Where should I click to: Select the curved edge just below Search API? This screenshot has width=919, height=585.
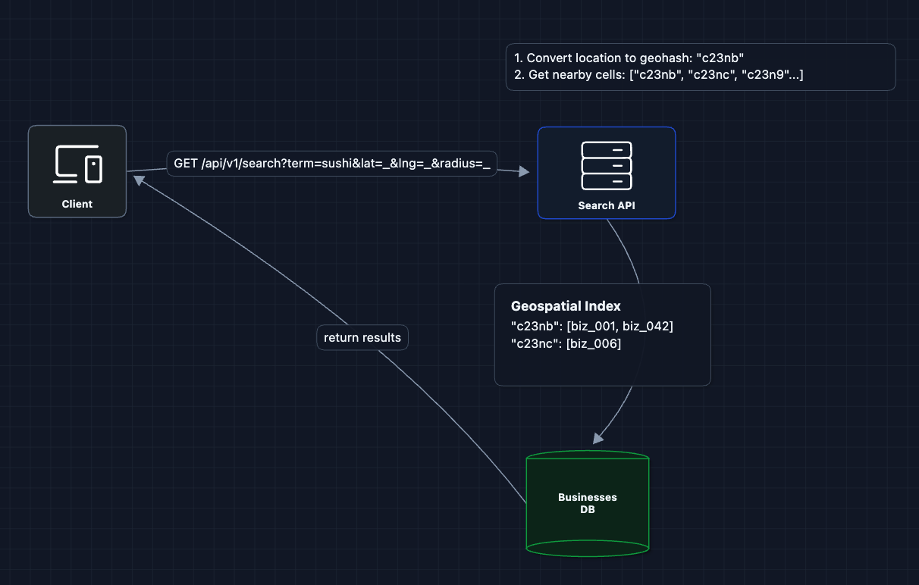coord(626,250)
